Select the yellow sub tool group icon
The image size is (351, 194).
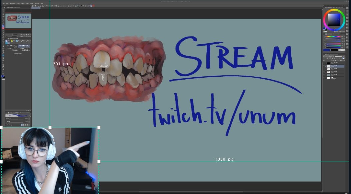tap(12, 41)
